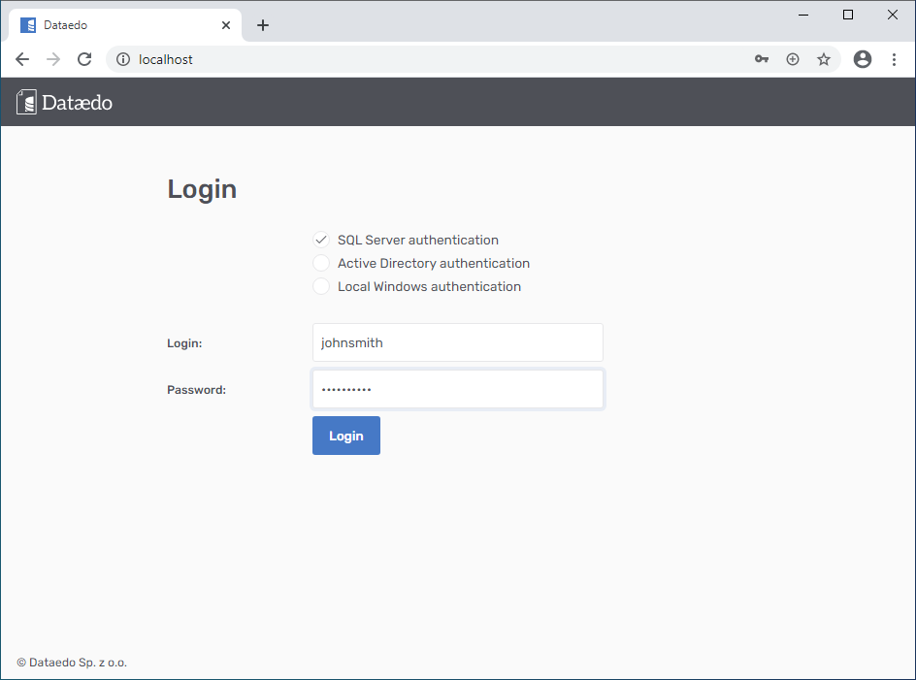View site information icon next to localhost
The image size is (916, 680).
(123, 59)
